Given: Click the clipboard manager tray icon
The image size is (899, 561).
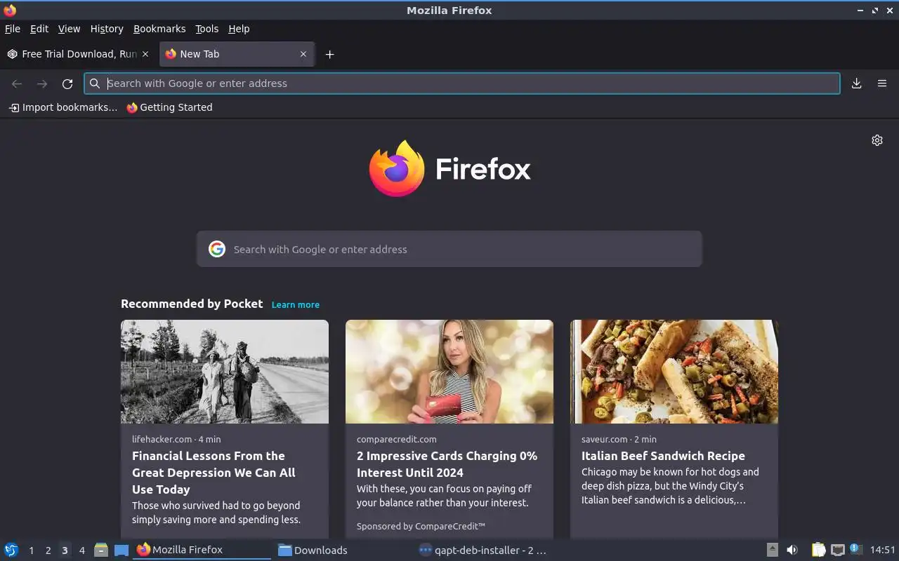Looking at the screenshot, I should pyautogui.click(x=818, y=550).
